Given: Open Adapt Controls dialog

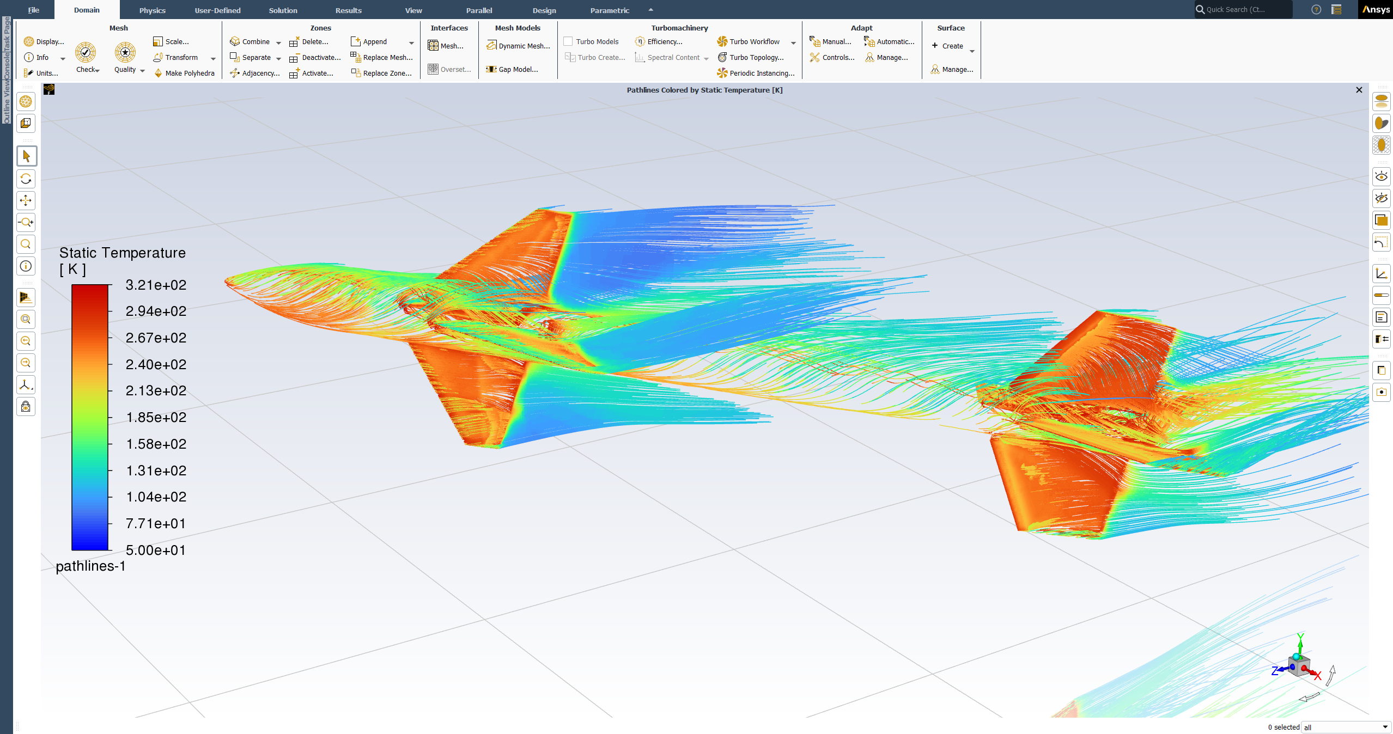Looking at the screenshot, I should [832, 57].
